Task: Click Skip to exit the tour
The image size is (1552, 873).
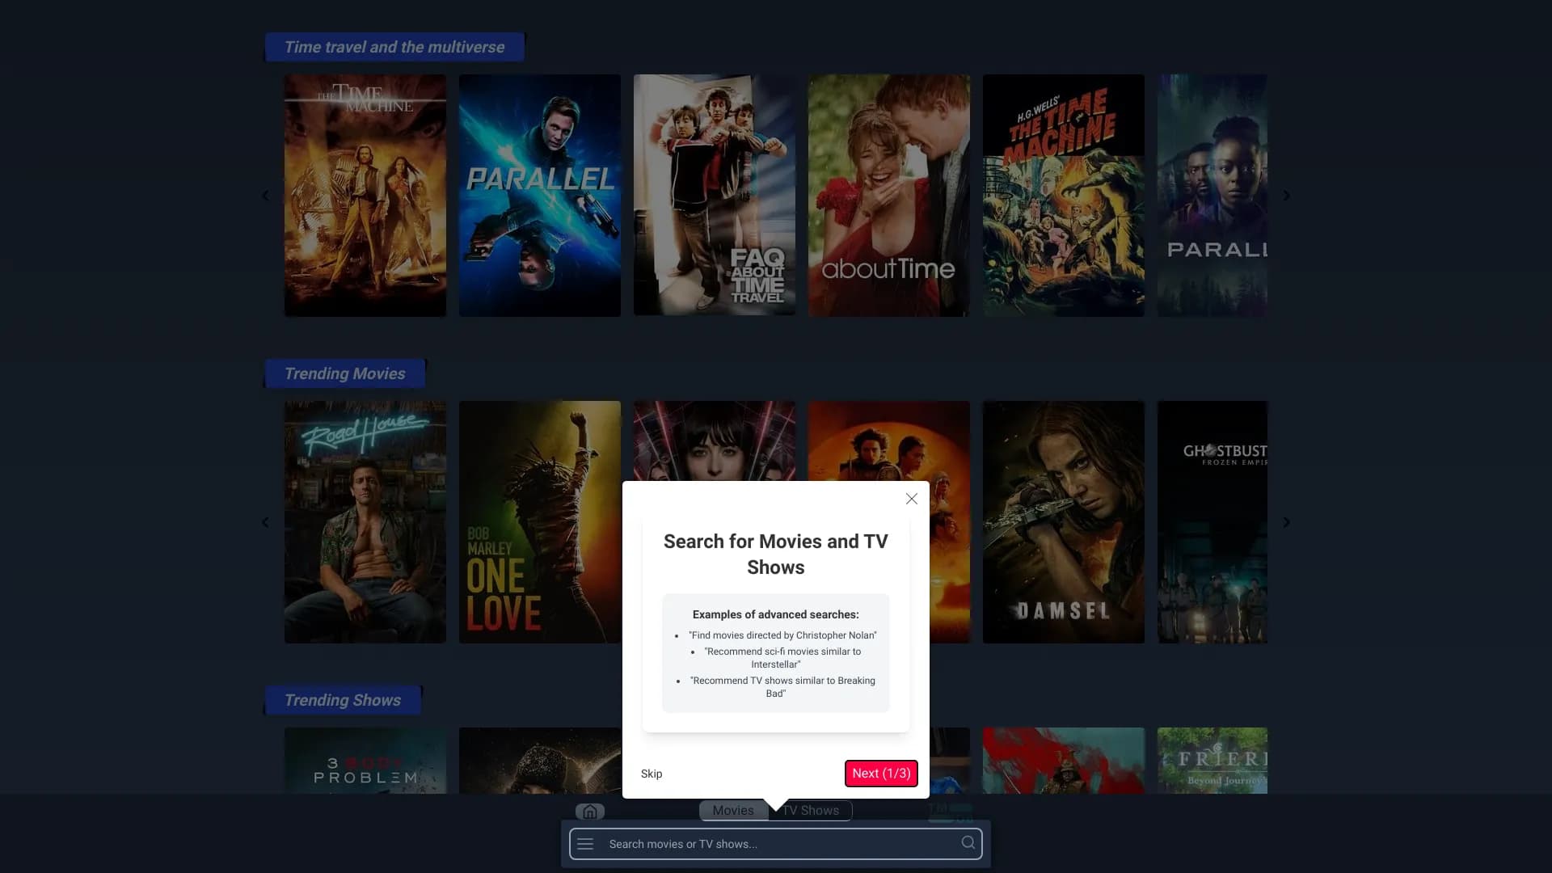Action: (651, 774)
